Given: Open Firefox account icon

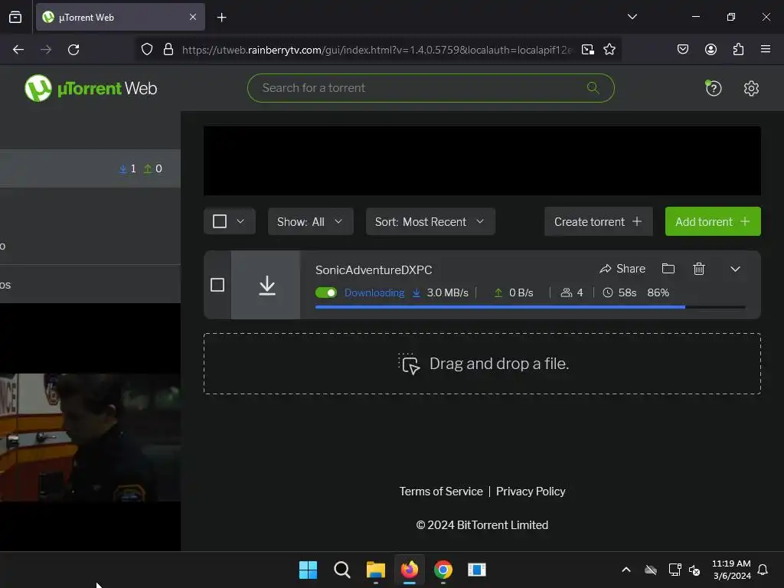Looking at the screenshot, I should click(710, 50).
